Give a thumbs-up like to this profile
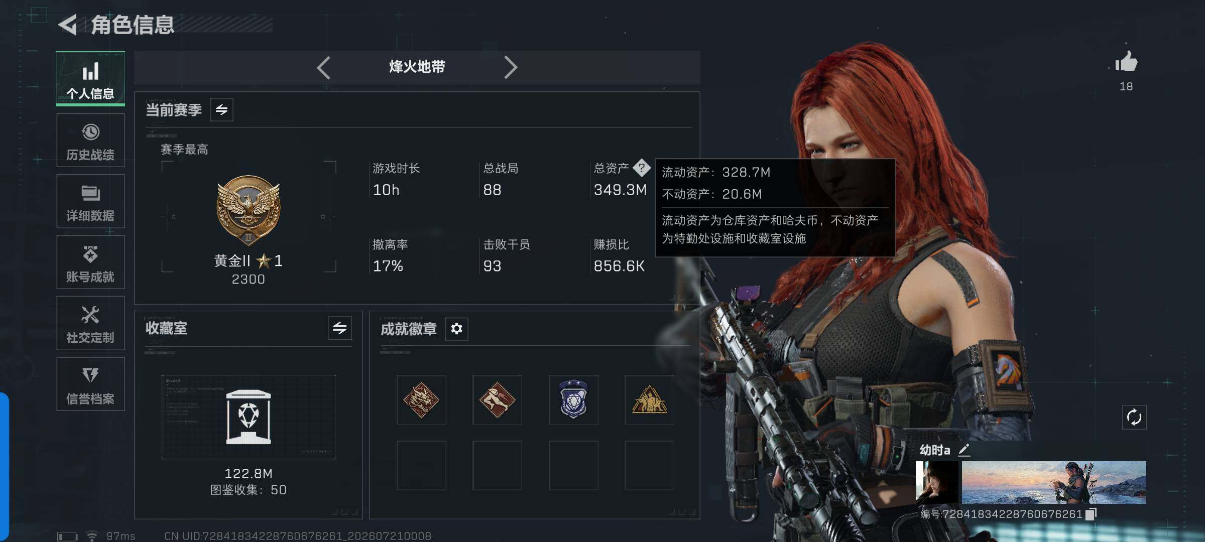 click(1126, 62)
